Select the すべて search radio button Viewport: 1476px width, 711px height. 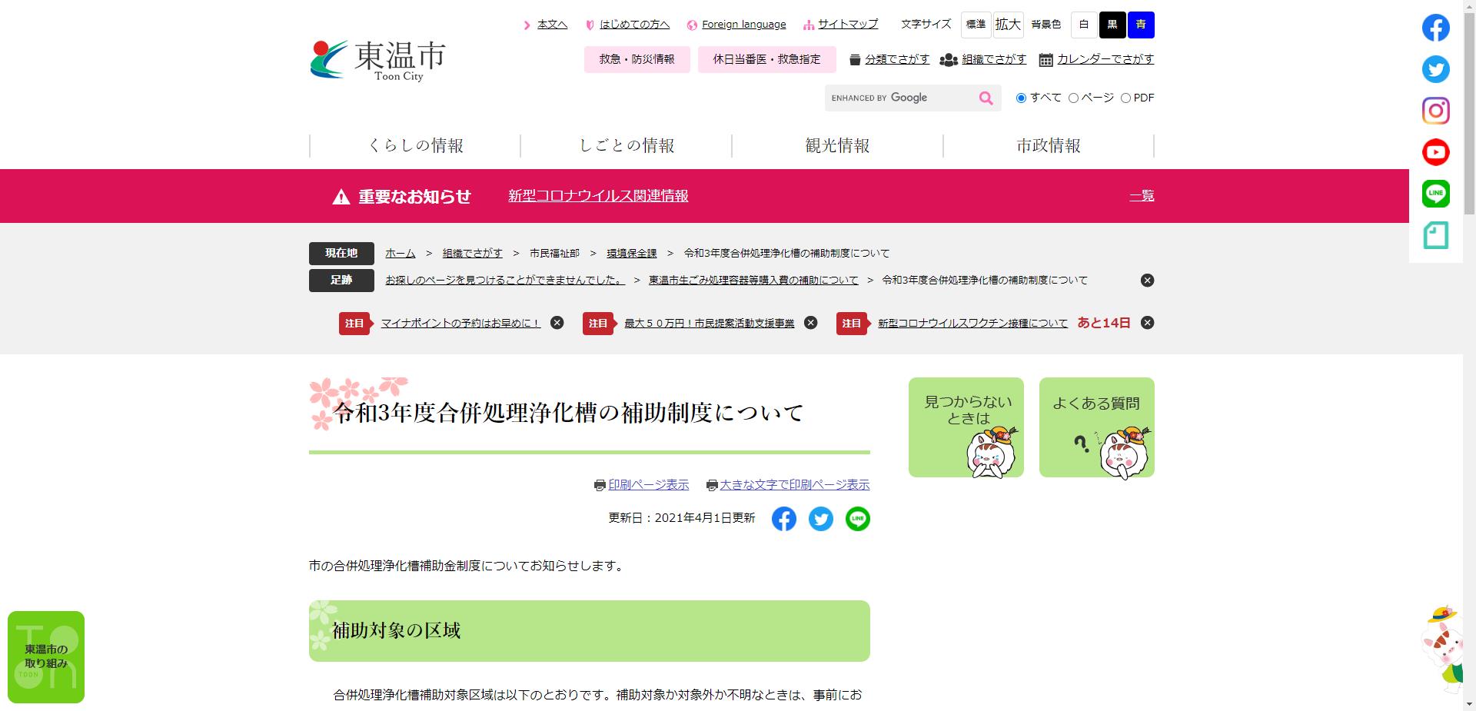click(x=1021, y=98)
